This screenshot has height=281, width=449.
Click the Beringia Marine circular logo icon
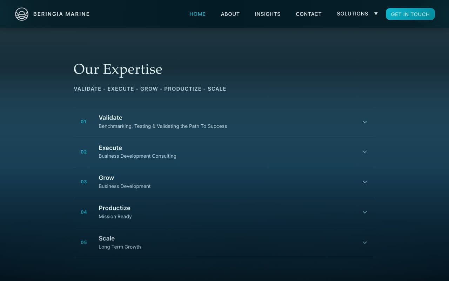pyautogui.click(x=22, y=14)
